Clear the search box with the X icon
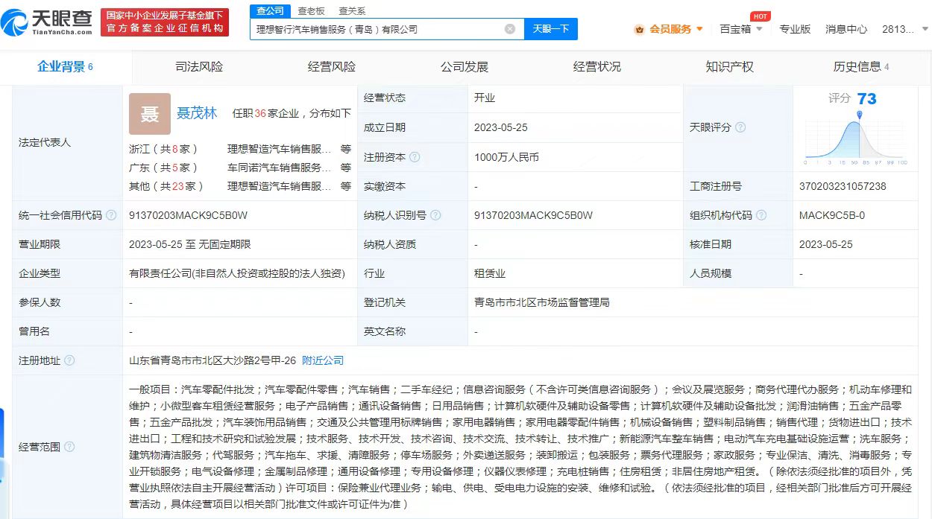The height and width of the screenshot is (519, 932). [x=510, y=29]
